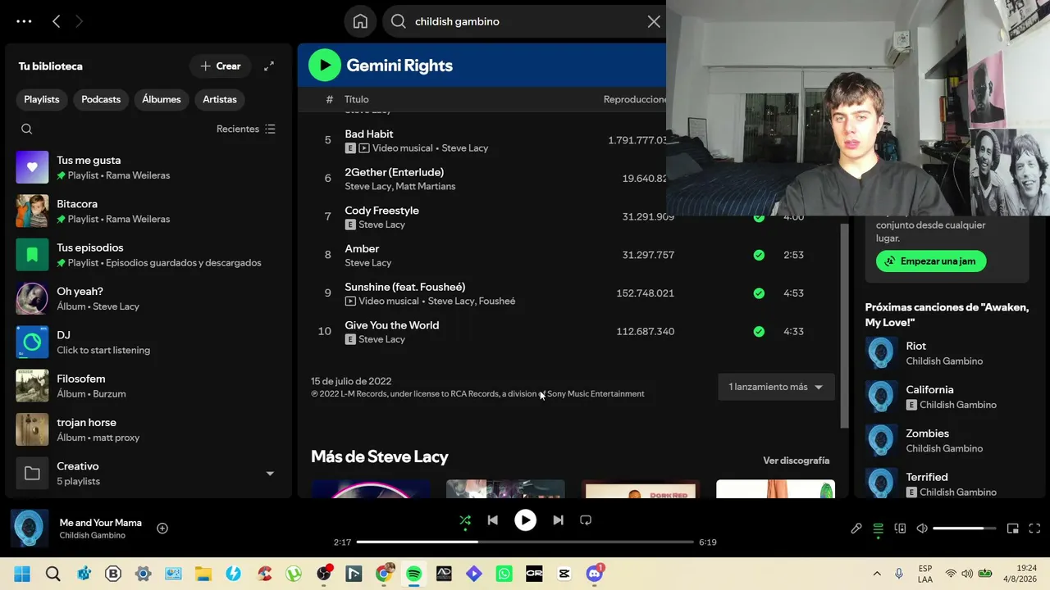Go forward with the right arrow
Viewport: 1050px width, 590px height.
point(79,21)
